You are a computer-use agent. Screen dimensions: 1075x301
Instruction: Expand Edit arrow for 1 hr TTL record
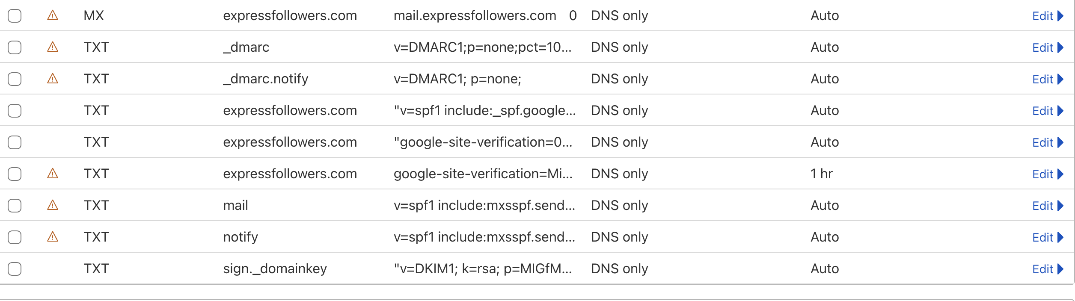[x=1060, y=174]
